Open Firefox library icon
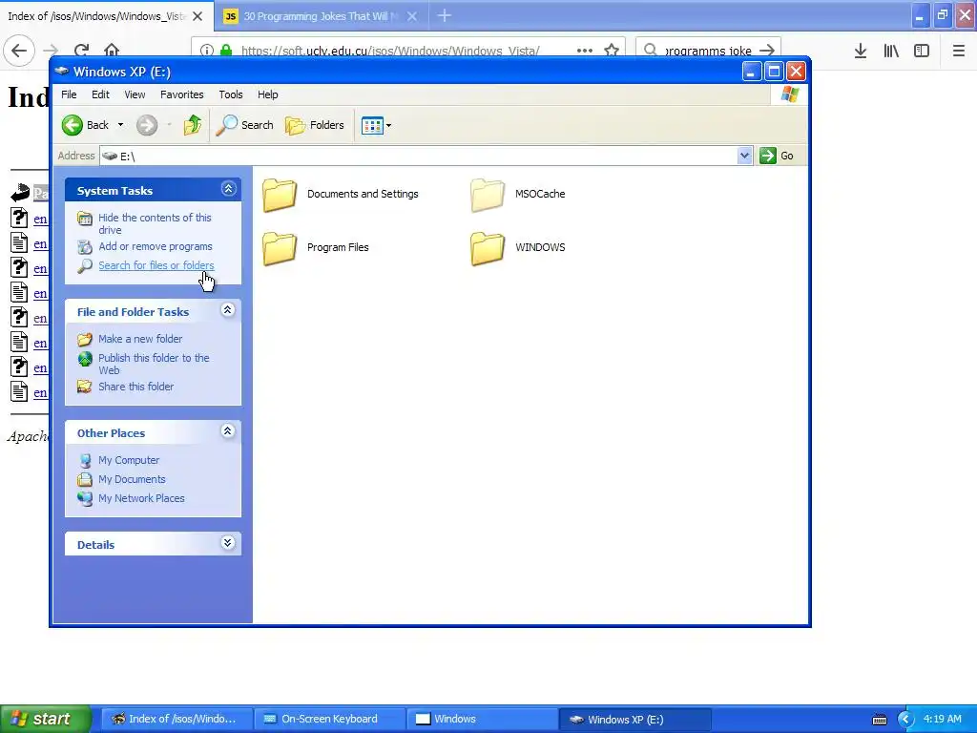The image size is (977, 733). pyautogui.click(x=891, y=51)
